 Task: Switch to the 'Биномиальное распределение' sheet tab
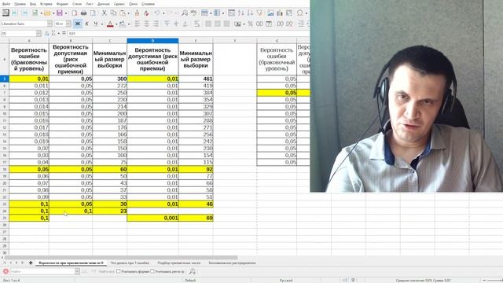pos(232,263)
